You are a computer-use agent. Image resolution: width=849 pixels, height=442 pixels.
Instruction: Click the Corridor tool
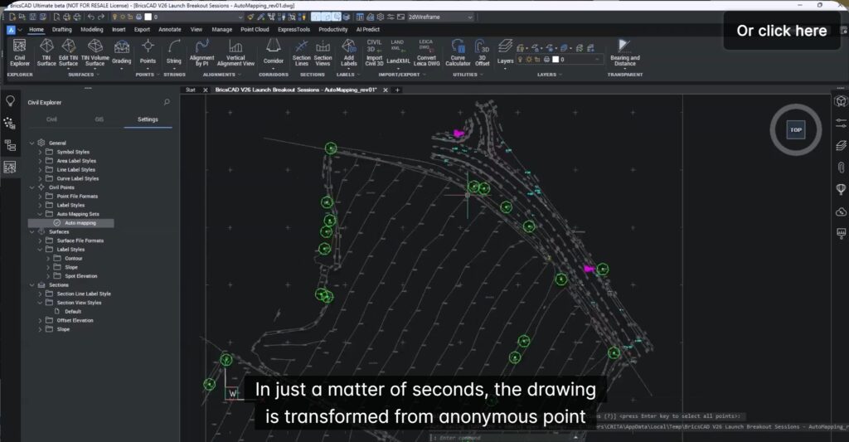click(274, 52)
